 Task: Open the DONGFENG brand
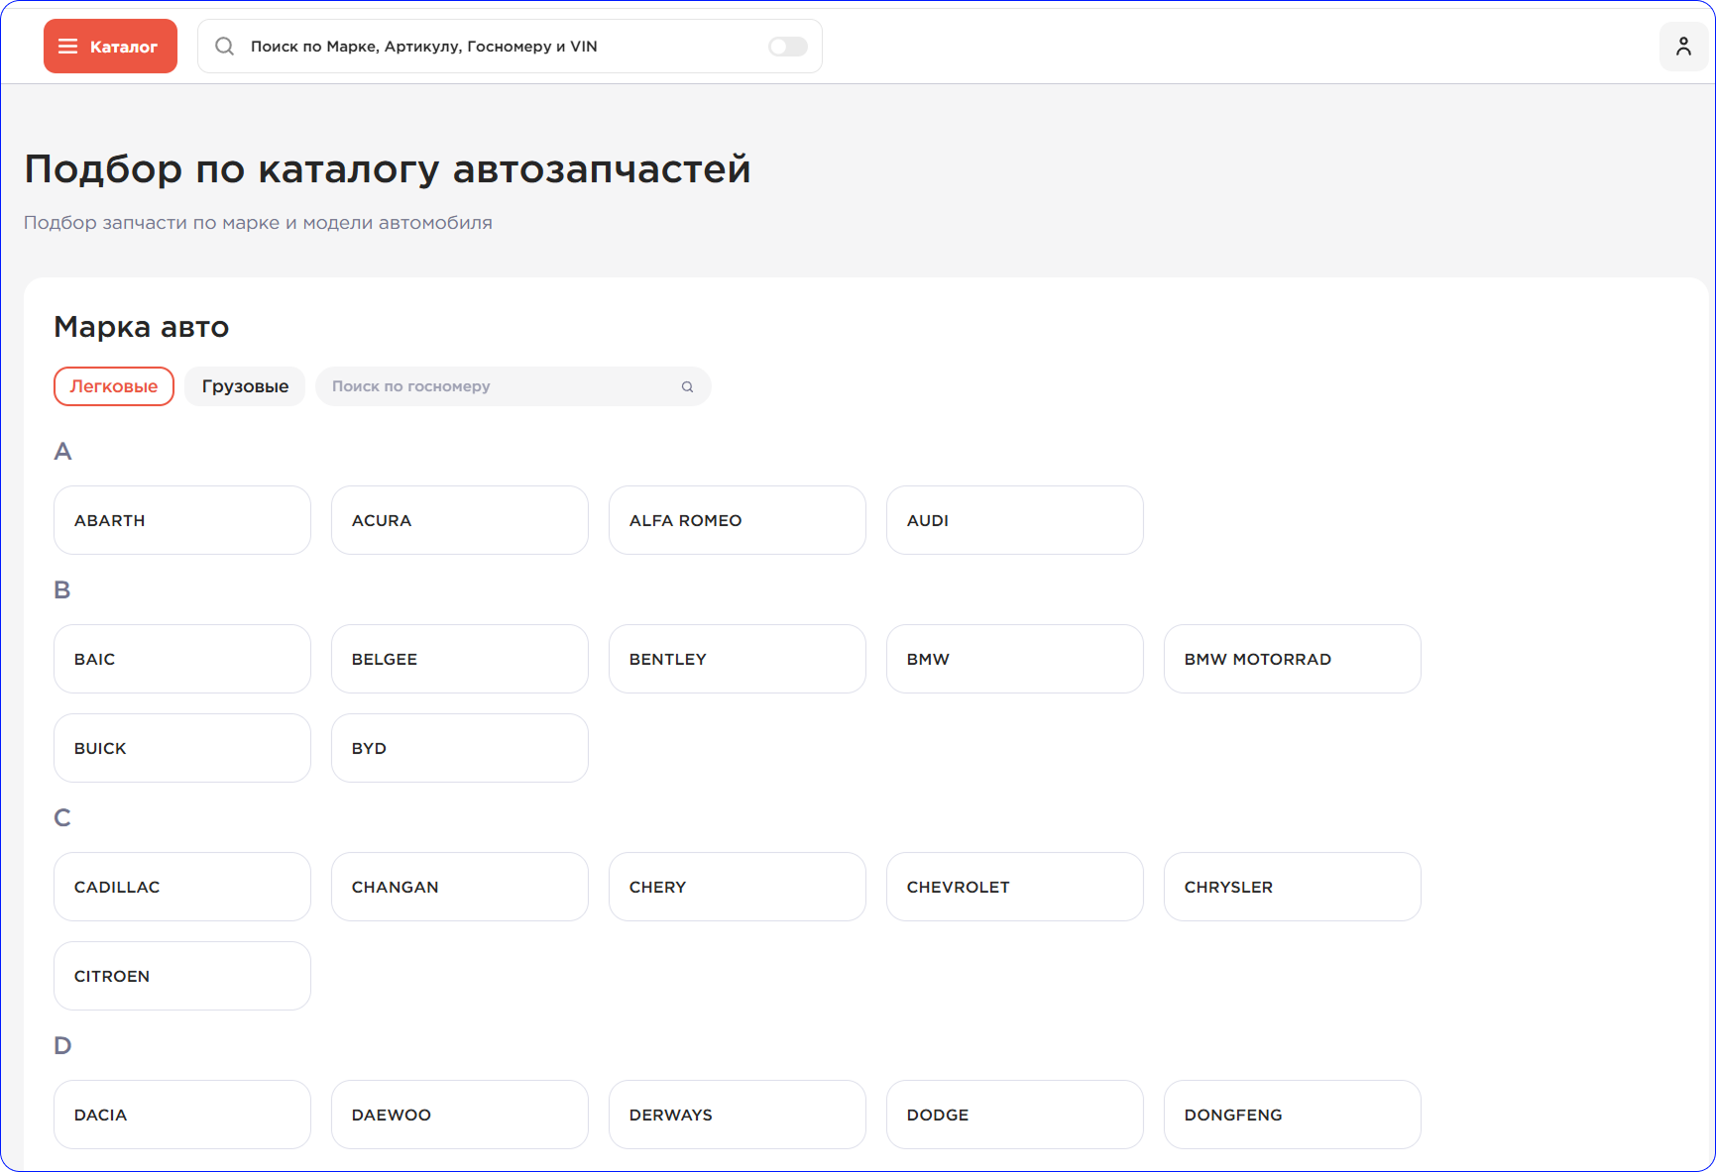coord(1292,1115)
